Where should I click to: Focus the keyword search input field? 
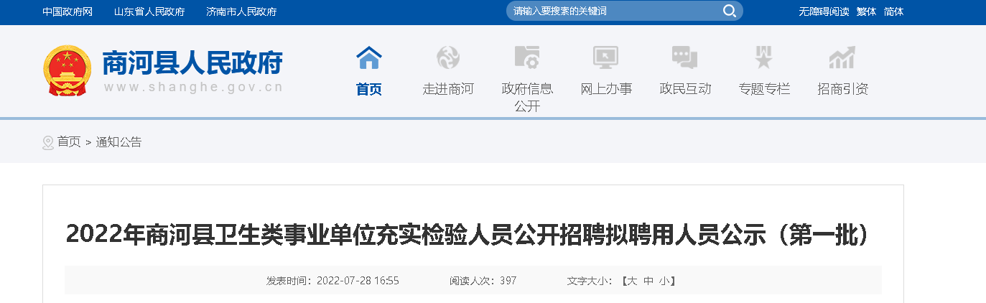614,11
